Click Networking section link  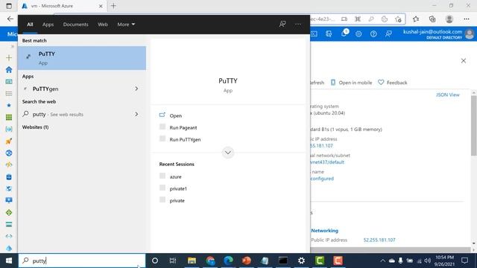[x=325, y=231]
